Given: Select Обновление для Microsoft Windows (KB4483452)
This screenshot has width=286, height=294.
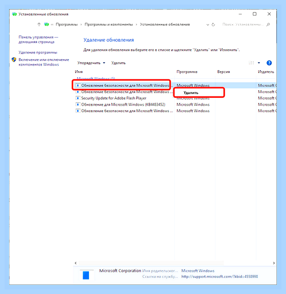Looking at the screenshot, I should point(123,104).
